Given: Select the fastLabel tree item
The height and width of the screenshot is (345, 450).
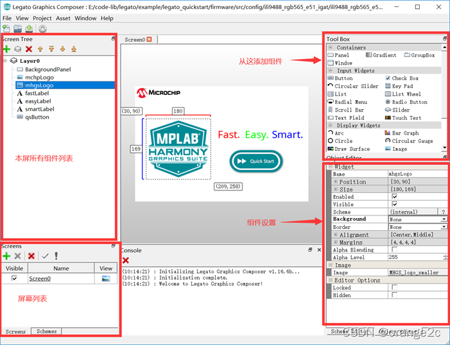Looking at the screenshot, I should 37,93.
